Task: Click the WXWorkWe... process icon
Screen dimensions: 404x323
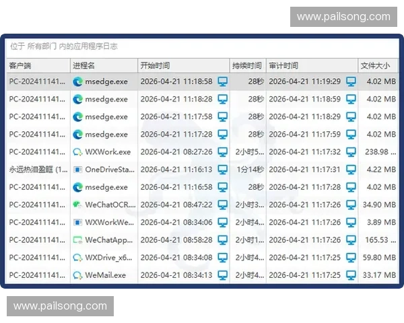Action: click(77, 222)
